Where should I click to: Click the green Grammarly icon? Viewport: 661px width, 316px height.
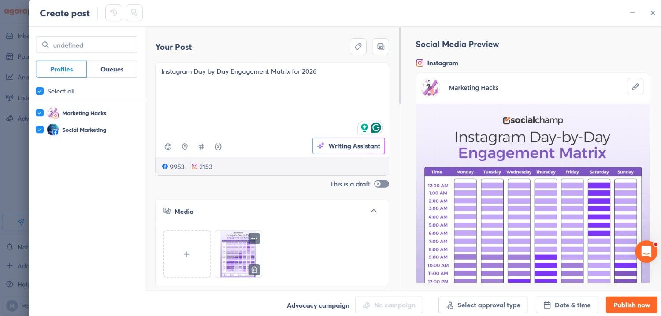pyautogui.click(x=376, y=128)
